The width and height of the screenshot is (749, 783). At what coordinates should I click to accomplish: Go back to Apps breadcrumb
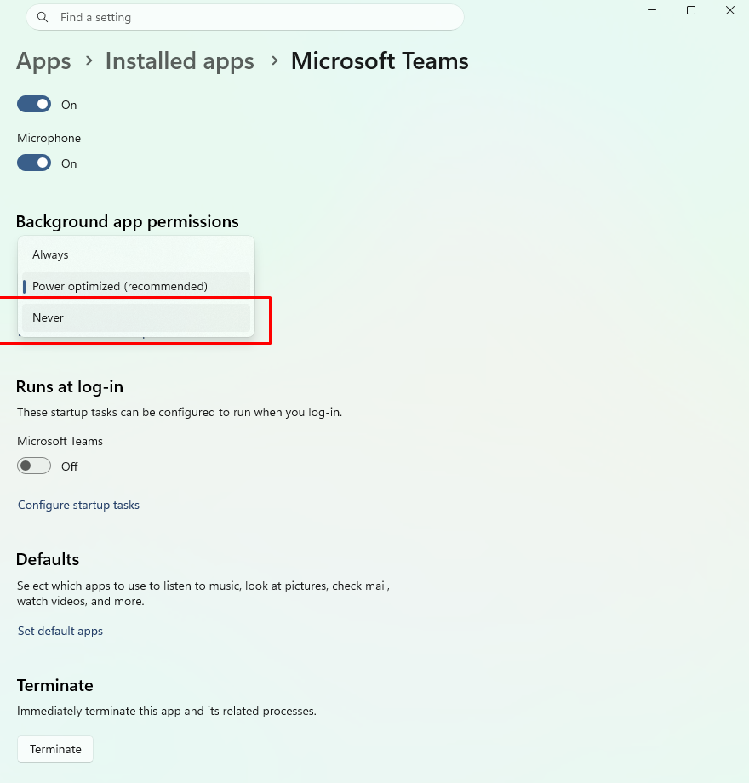(x=44, y=61)
